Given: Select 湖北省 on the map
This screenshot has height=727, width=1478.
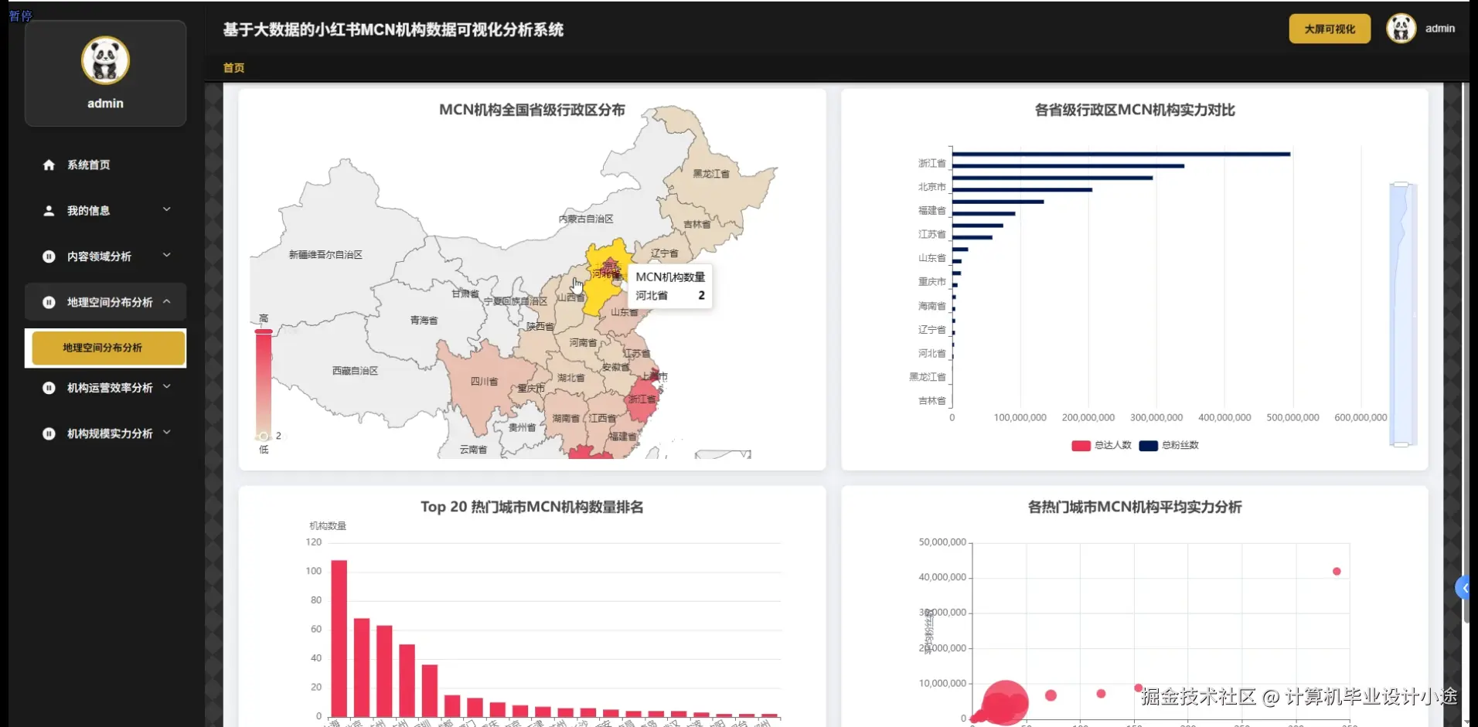Looking at the screenshot, I should 571,378.
